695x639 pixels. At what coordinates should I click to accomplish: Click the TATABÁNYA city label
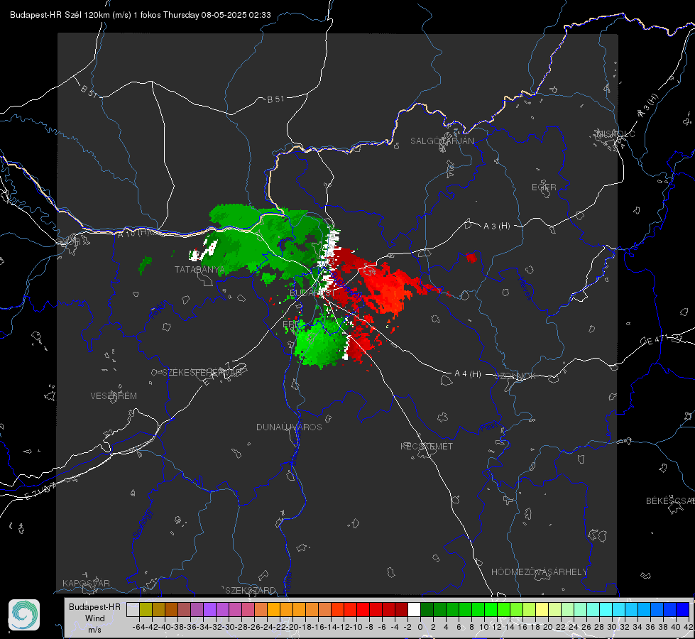click(x=200, y=270)
